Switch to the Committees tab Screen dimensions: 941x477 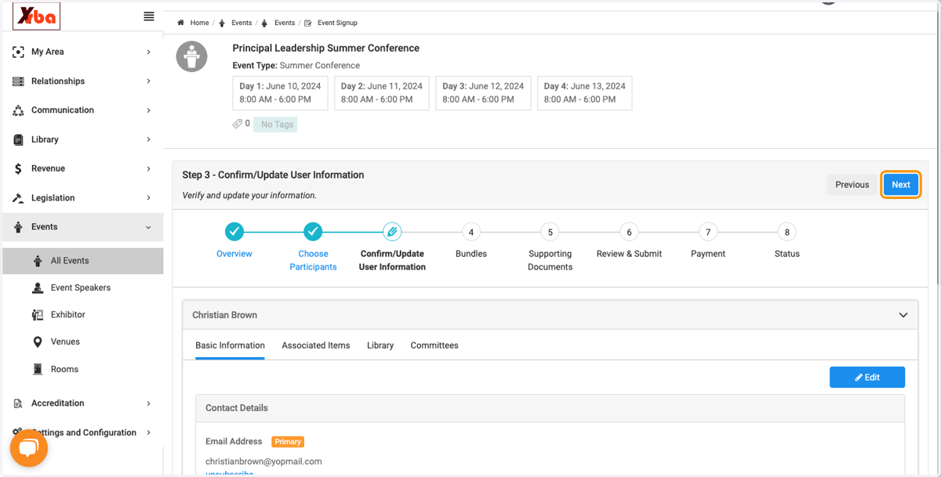click(x=434, y=345)
